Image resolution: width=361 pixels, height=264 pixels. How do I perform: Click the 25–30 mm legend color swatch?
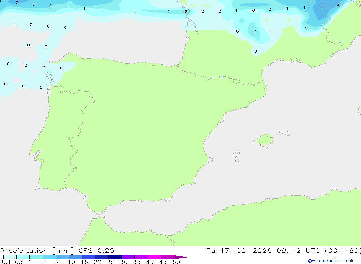pyautogui.click(x=115, y=257)
